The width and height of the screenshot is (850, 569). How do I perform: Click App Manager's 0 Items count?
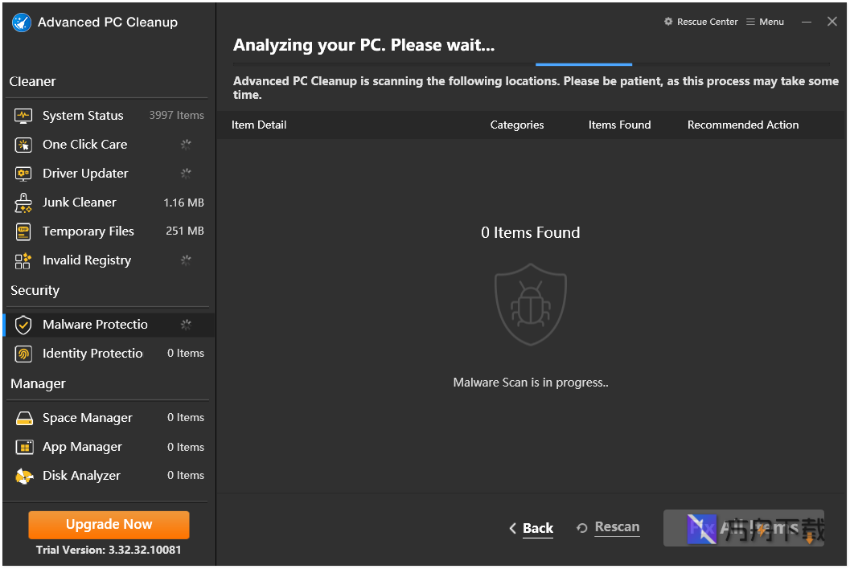pos(186,447)
